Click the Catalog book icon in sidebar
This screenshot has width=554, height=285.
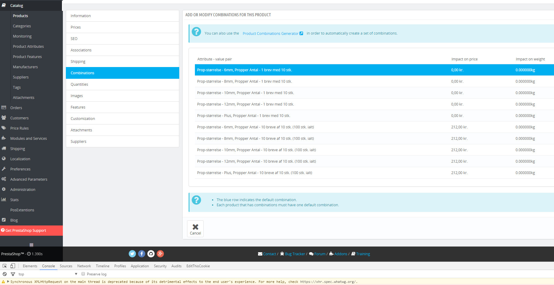(4, 5)
